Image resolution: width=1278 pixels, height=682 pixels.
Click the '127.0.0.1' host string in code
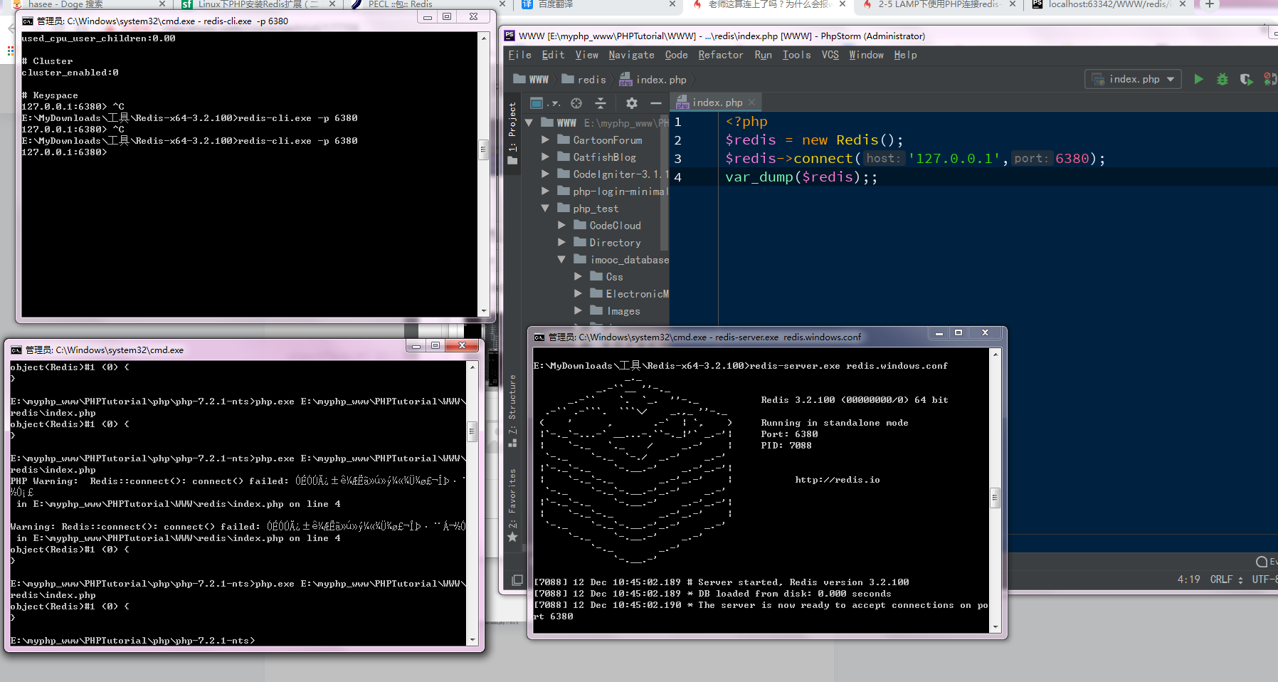(x=954, y=159)
